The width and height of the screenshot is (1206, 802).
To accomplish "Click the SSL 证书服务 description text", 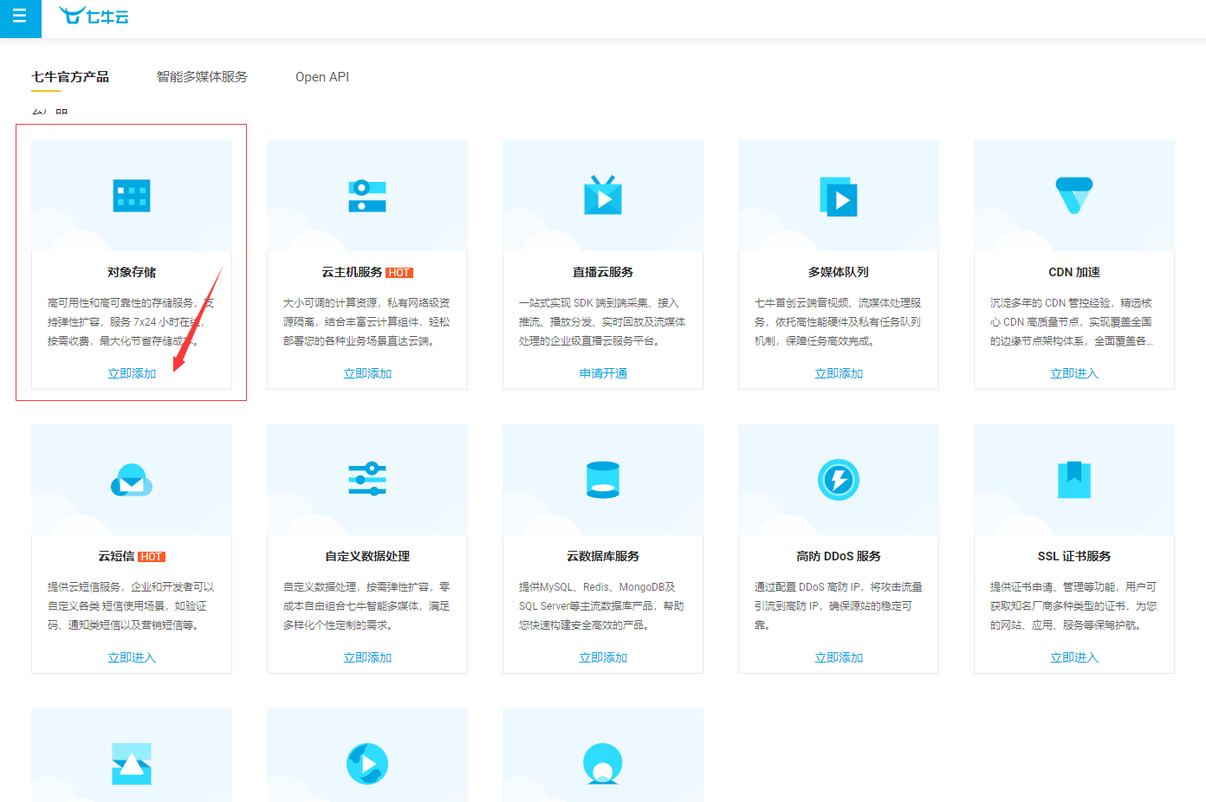I will point(1074,606).
